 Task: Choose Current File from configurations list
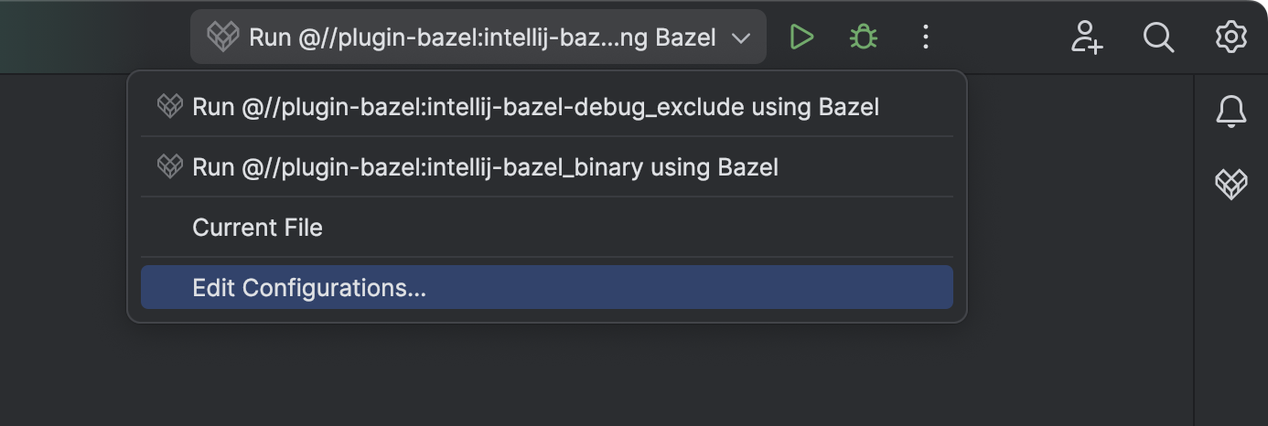coord(257,228)
